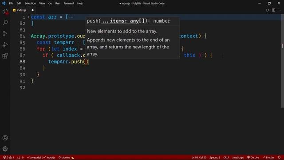
Task: Click the 'for' keyword on line 86
Action: click(41, 49)
